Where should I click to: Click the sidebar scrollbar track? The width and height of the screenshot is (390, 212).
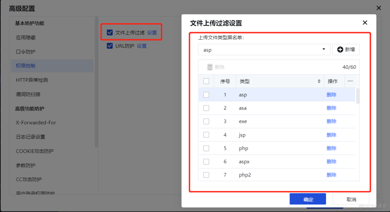click(x=96, y=99)
